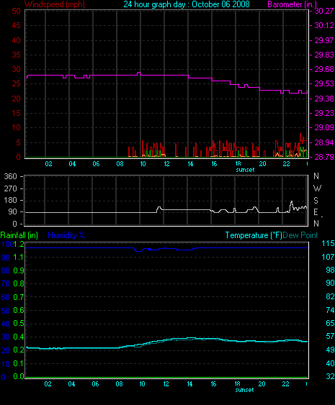Select barometer scale value 30.12
The image size is (335, 405).
click(324, 25)
